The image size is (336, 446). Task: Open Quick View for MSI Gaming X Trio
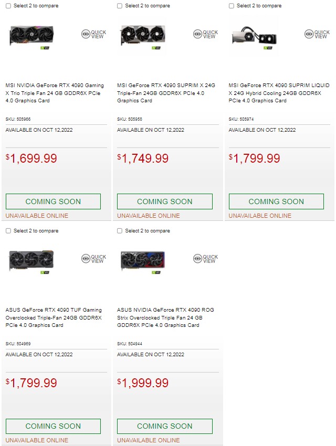pyautogui.click(x=94, y=34)
